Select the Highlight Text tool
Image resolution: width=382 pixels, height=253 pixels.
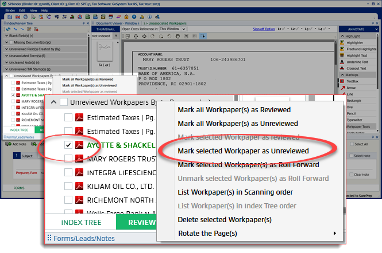[x=358, y=56]
